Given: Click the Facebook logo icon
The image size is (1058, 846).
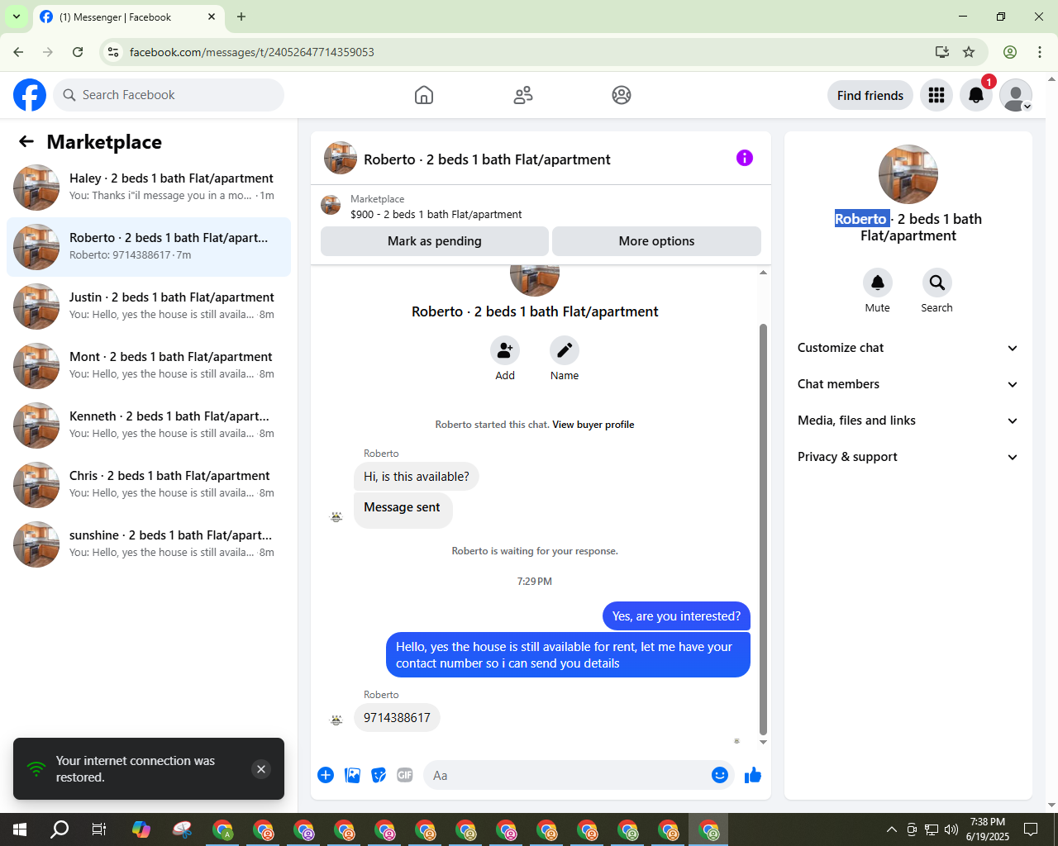Looking at the screenshot, I should coord(30,95).
